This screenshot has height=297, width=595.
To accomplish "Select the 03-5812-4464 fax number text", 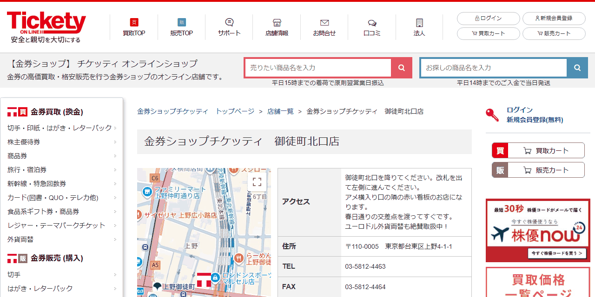I will [x=365, y=287].
